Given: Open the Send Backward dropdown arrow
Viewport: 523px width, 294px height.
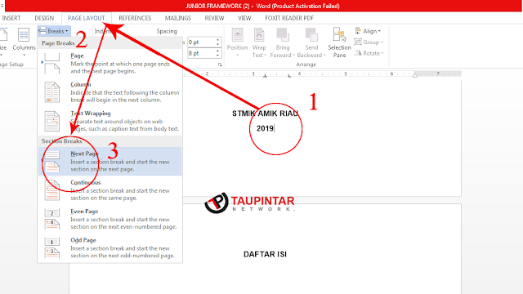Looking at the screenshot, I should [x=324, y=56].
